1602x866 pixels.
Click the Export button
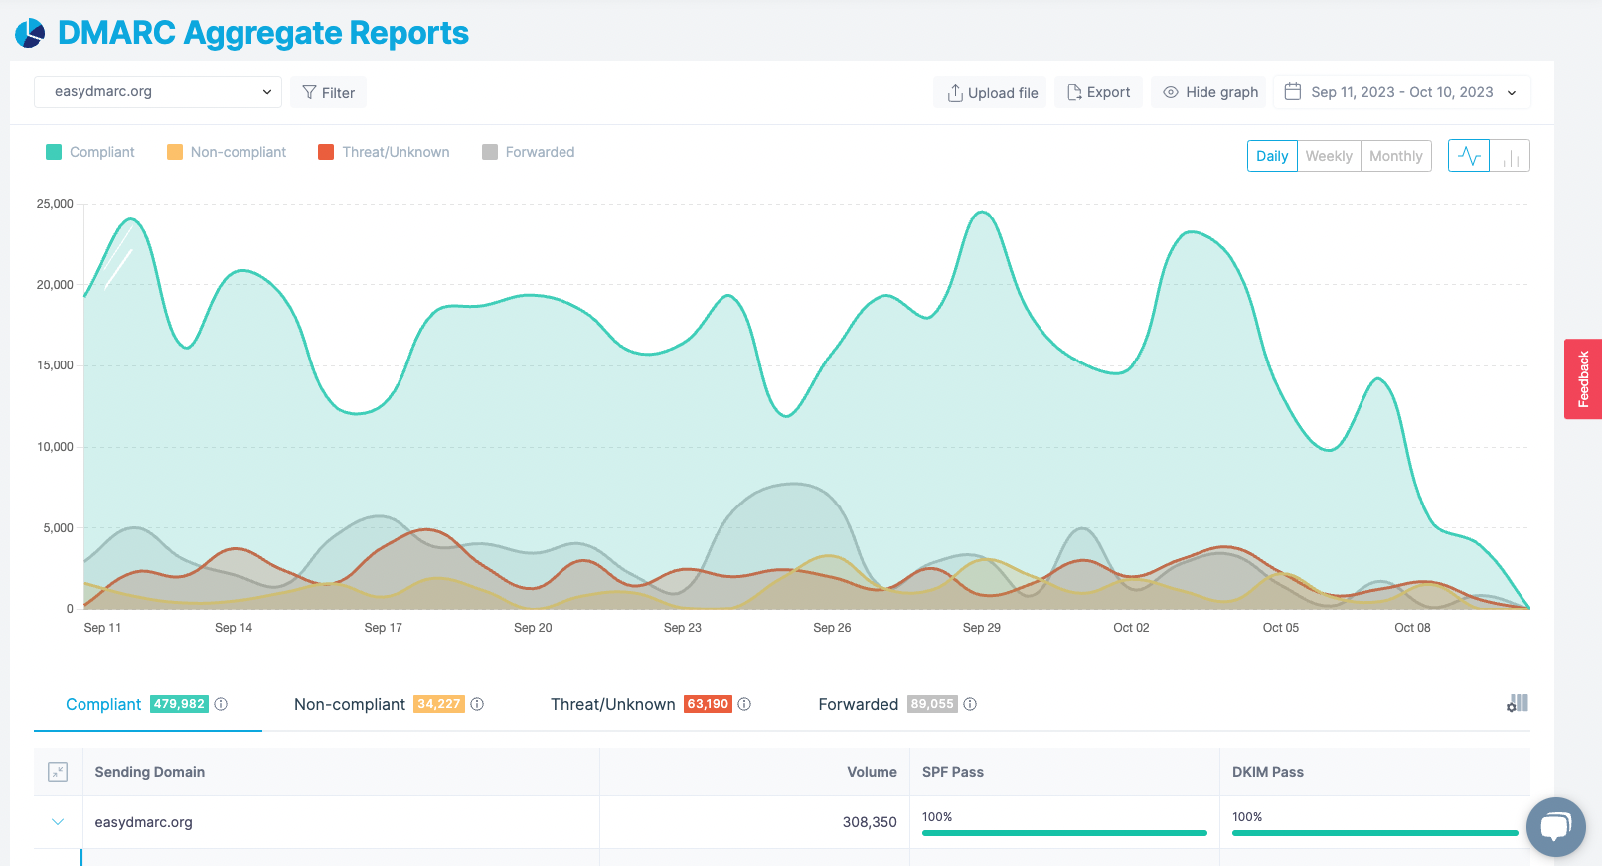coord(1098,92)
